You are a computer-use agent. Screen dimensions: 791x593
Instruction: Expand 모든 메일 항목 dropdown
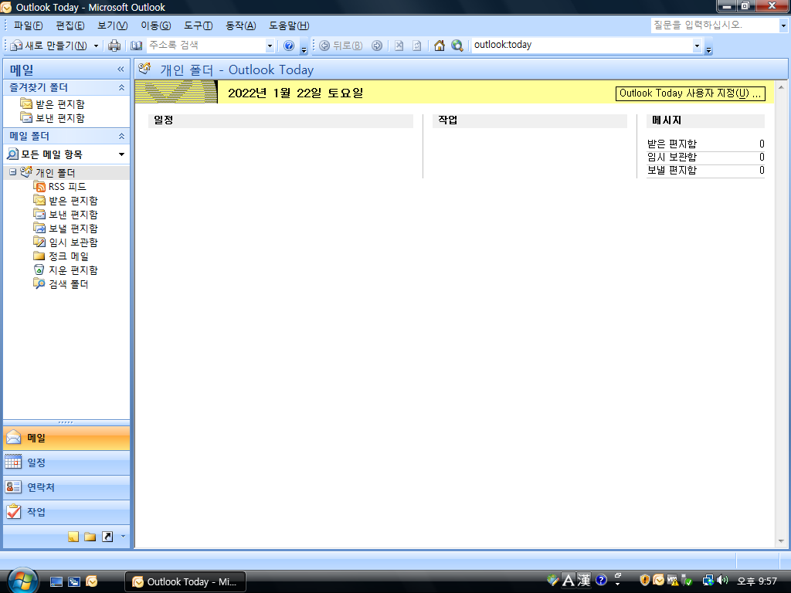pos(121,154)
